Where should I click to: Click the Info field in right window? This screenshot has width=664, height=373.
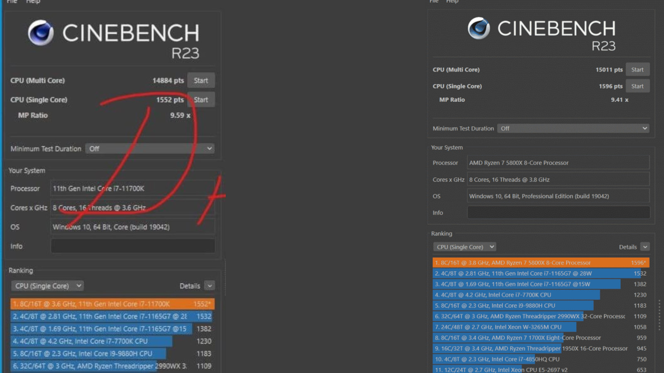pyautogui.click(x=559, y=213)
